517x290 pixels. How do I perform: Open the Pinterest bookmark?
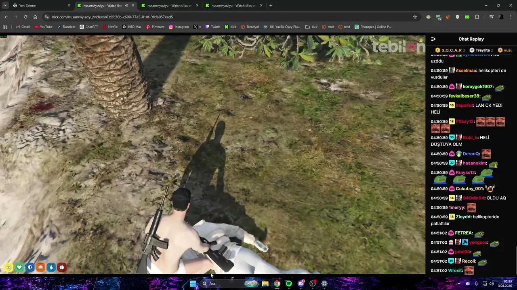coord(155,27)
